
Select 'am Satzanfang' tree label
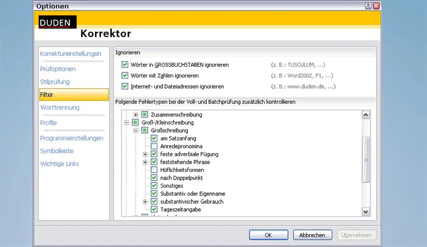tap(178, 138)
